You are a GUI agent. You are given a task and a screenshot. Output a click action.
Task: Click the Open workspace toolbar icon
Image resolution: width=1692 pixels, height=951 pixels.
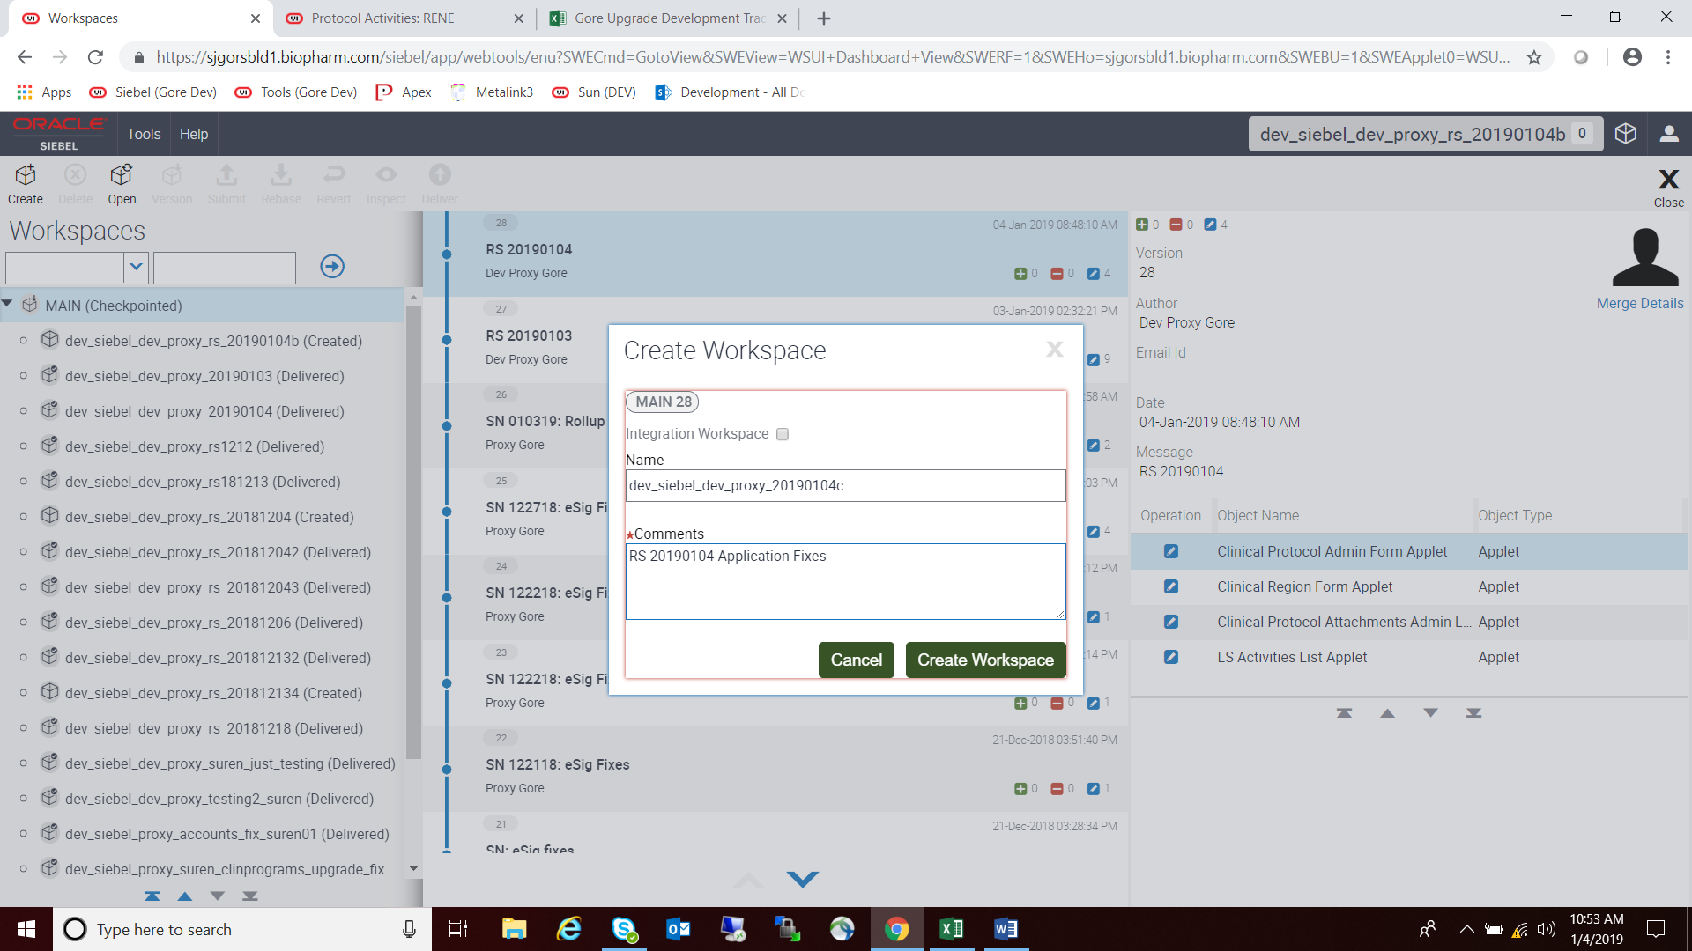click(122, 183)
